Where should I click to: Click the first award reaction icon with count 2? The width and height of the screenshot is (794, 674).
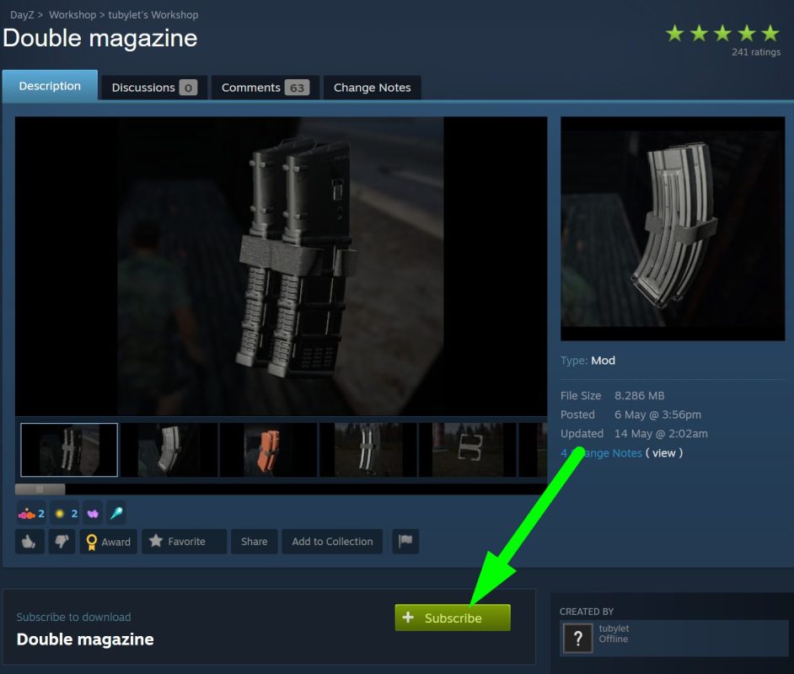point(31,514)
